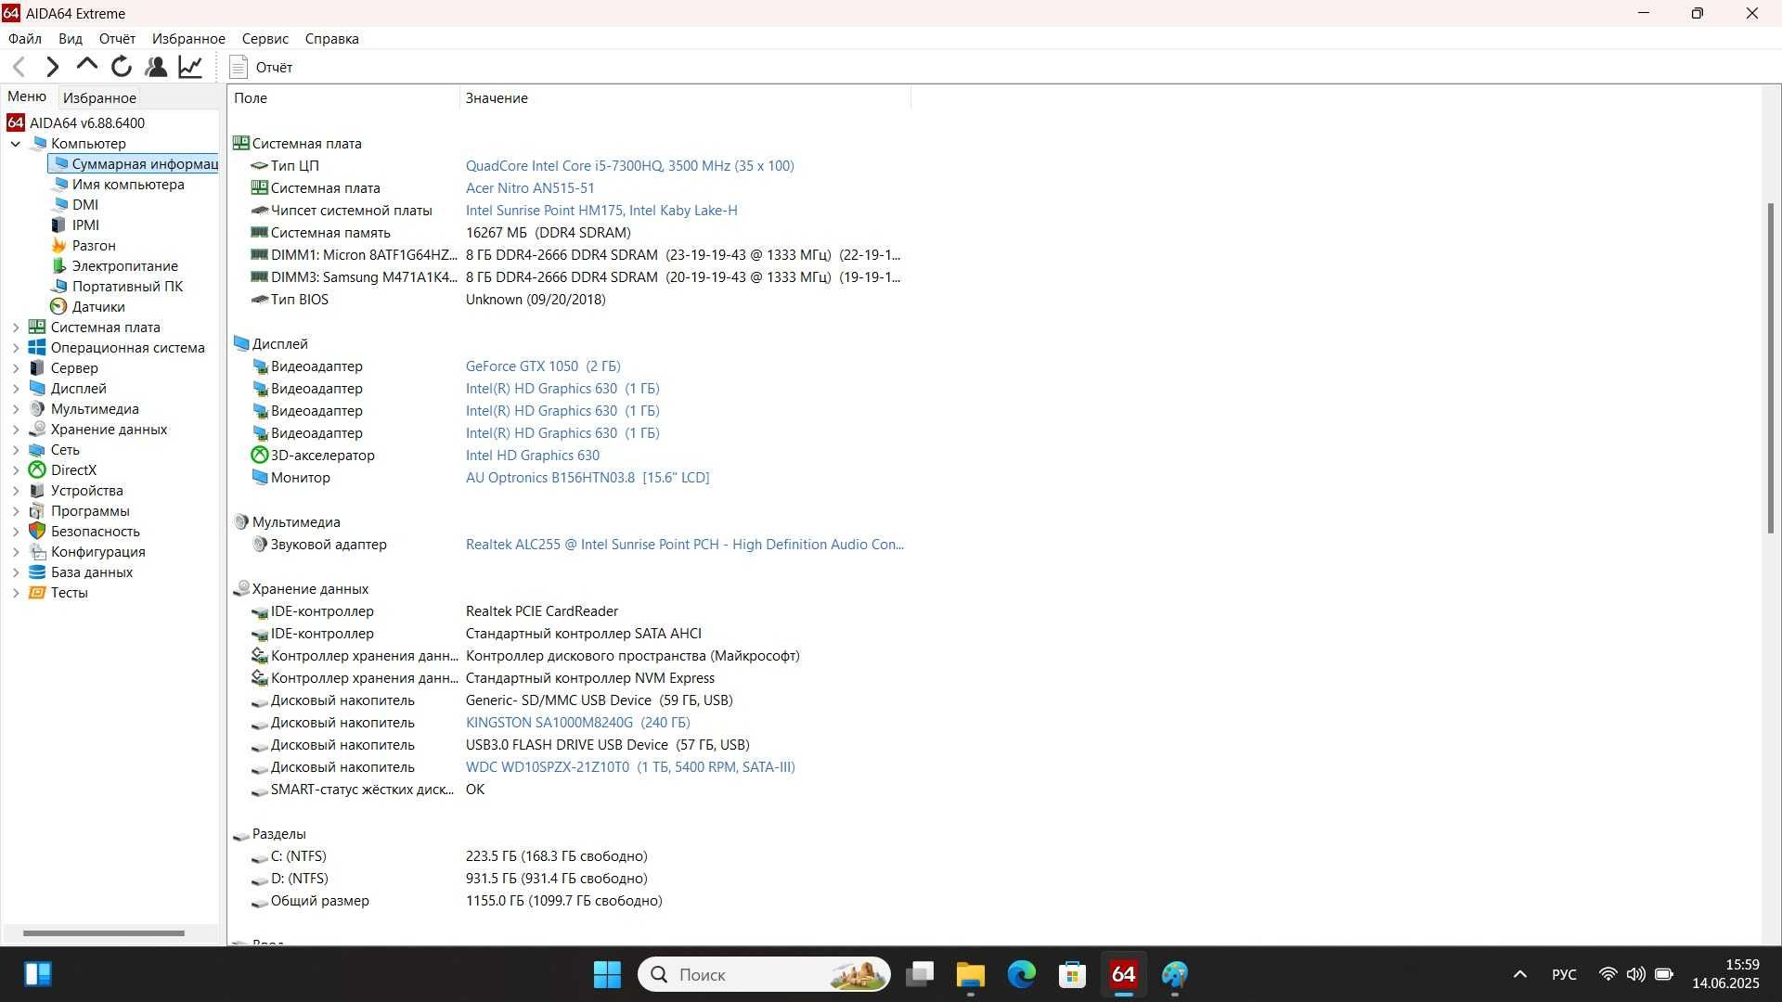
Task: Open the KINGSTON SA1000M8240G link
Action: 577,723
